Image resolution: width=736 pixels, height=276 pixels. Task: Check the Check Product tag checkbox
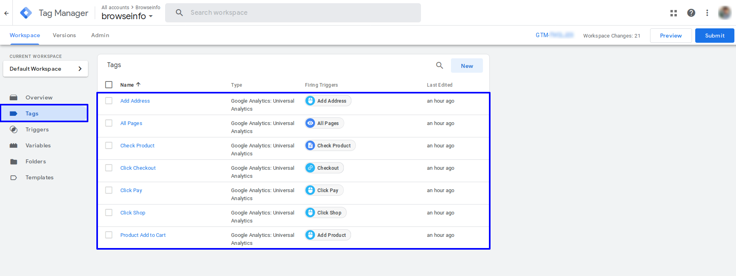pos(109,145)
